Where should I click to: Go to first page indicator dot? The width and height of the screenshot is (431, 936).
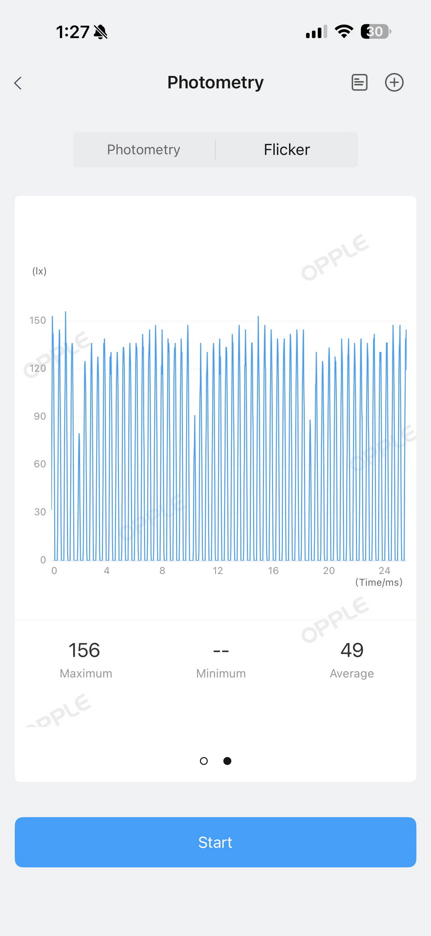pyautogui.click(x=204, y=761)
